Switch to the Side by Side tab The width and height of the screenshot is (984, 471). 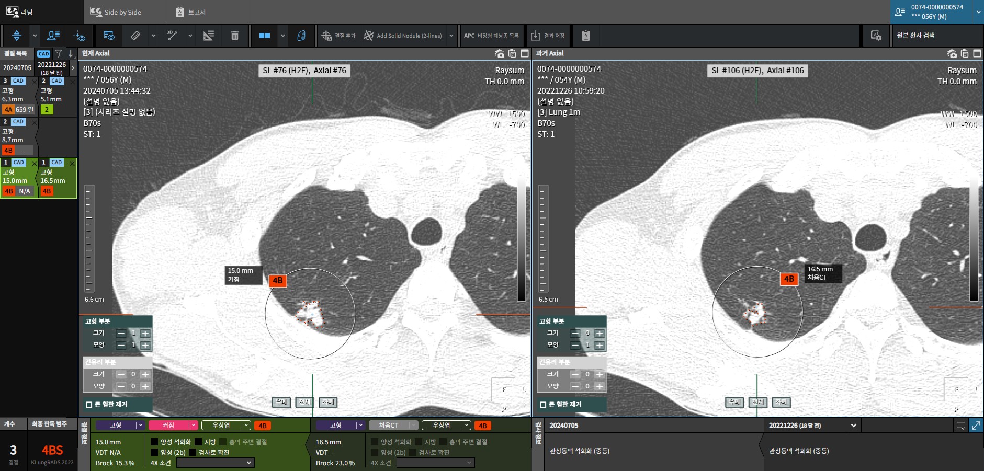point(122,12)
